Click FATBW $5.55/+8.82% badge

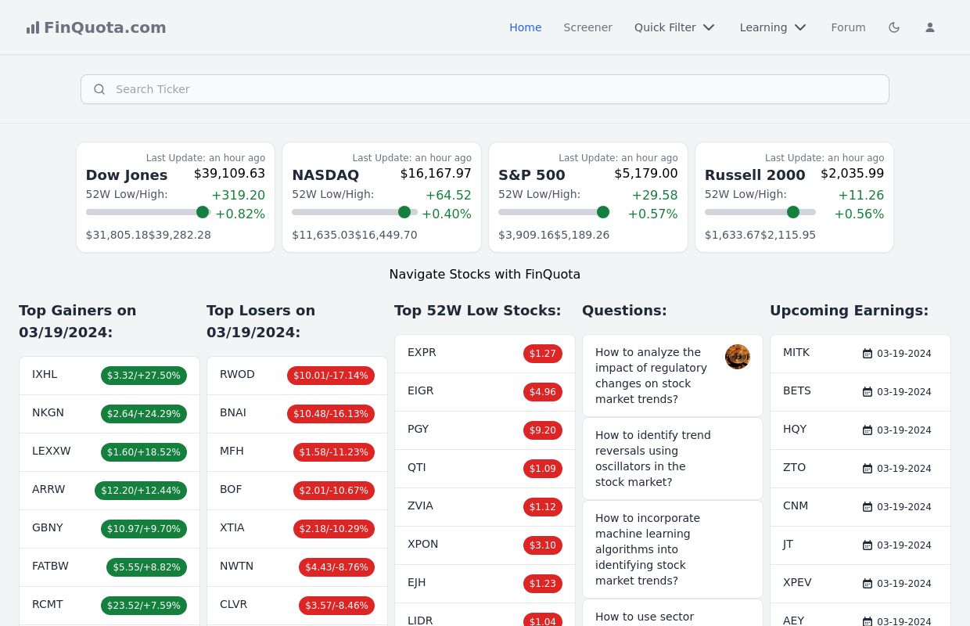pyautogui.click(x=147, y=567)
